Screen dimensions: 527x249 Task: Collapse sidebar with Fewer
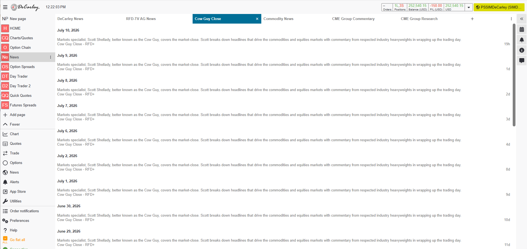click(x=28, y=124)
